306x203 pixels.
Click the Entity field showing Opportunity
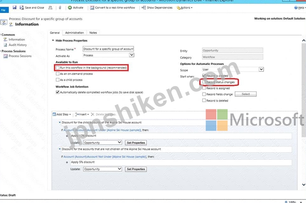pos(232,51)
